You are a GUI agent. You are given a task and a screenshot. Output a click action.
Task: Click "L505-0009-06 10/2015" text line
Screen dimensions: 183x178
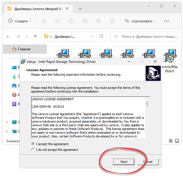[48, 107]
